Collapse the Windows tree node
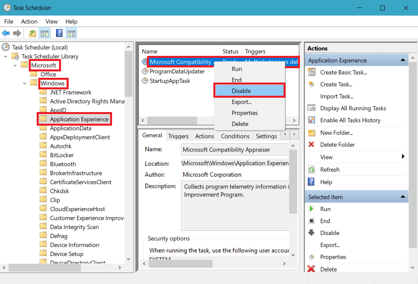 click(x=24, y=83)
